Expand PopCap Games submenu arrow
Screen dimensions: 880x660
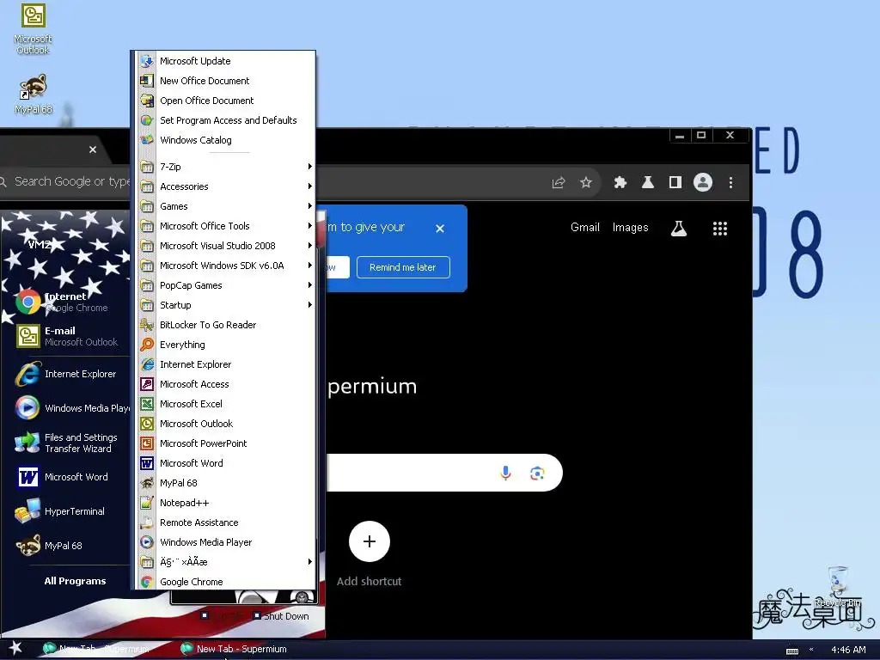(x=309, y=284)
